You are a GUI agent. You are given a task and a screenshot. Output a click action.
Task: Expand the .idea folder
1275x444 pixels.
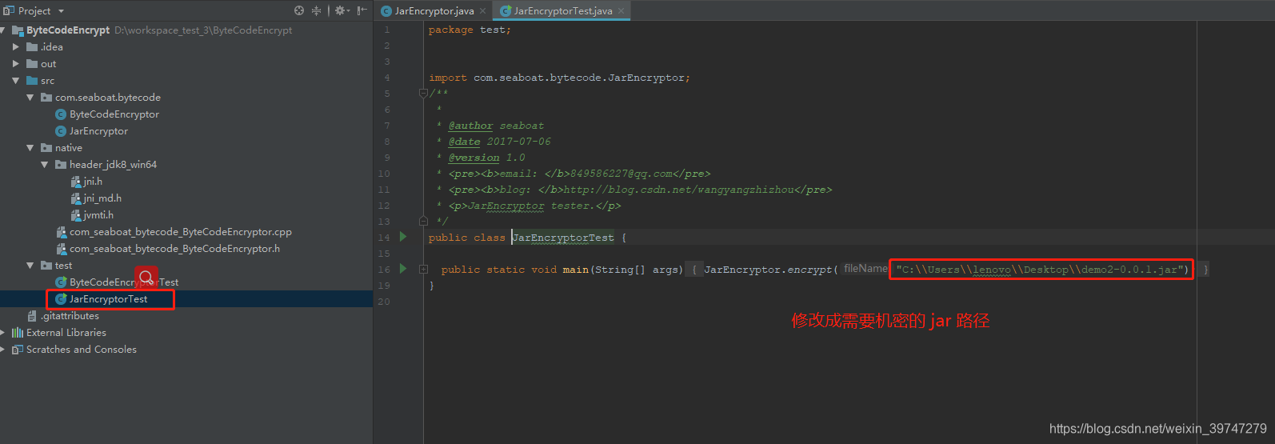click(x=16, y=47)
